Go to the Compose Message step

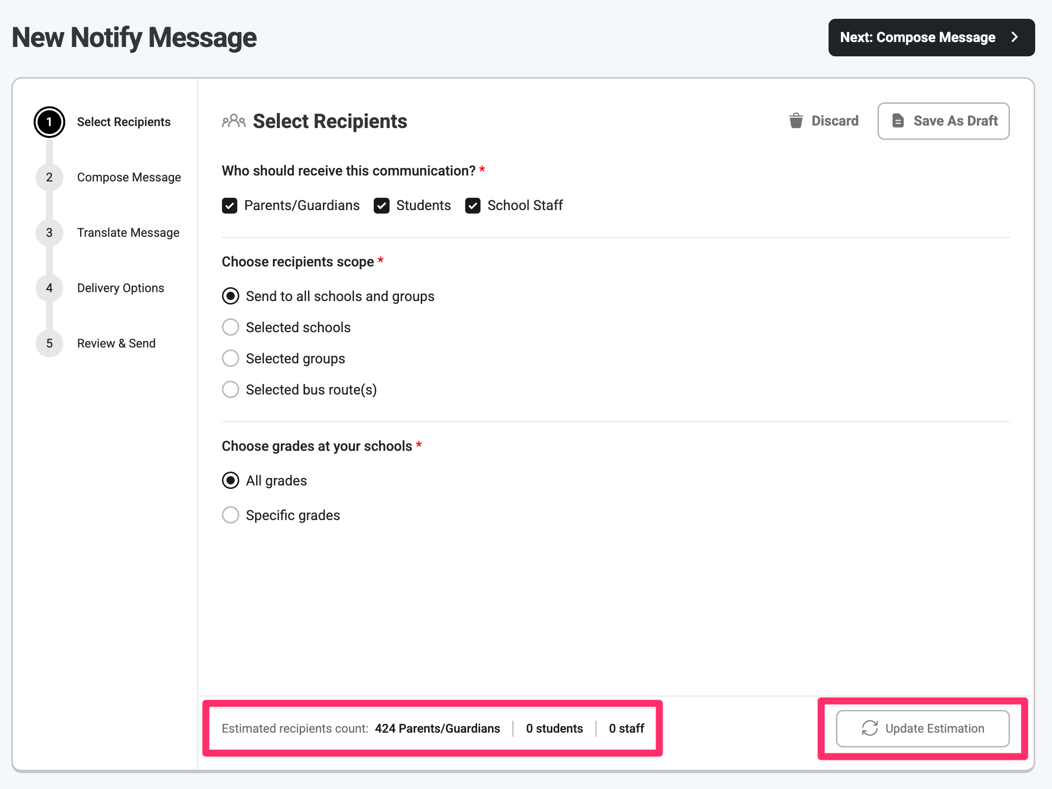(129, 177)
